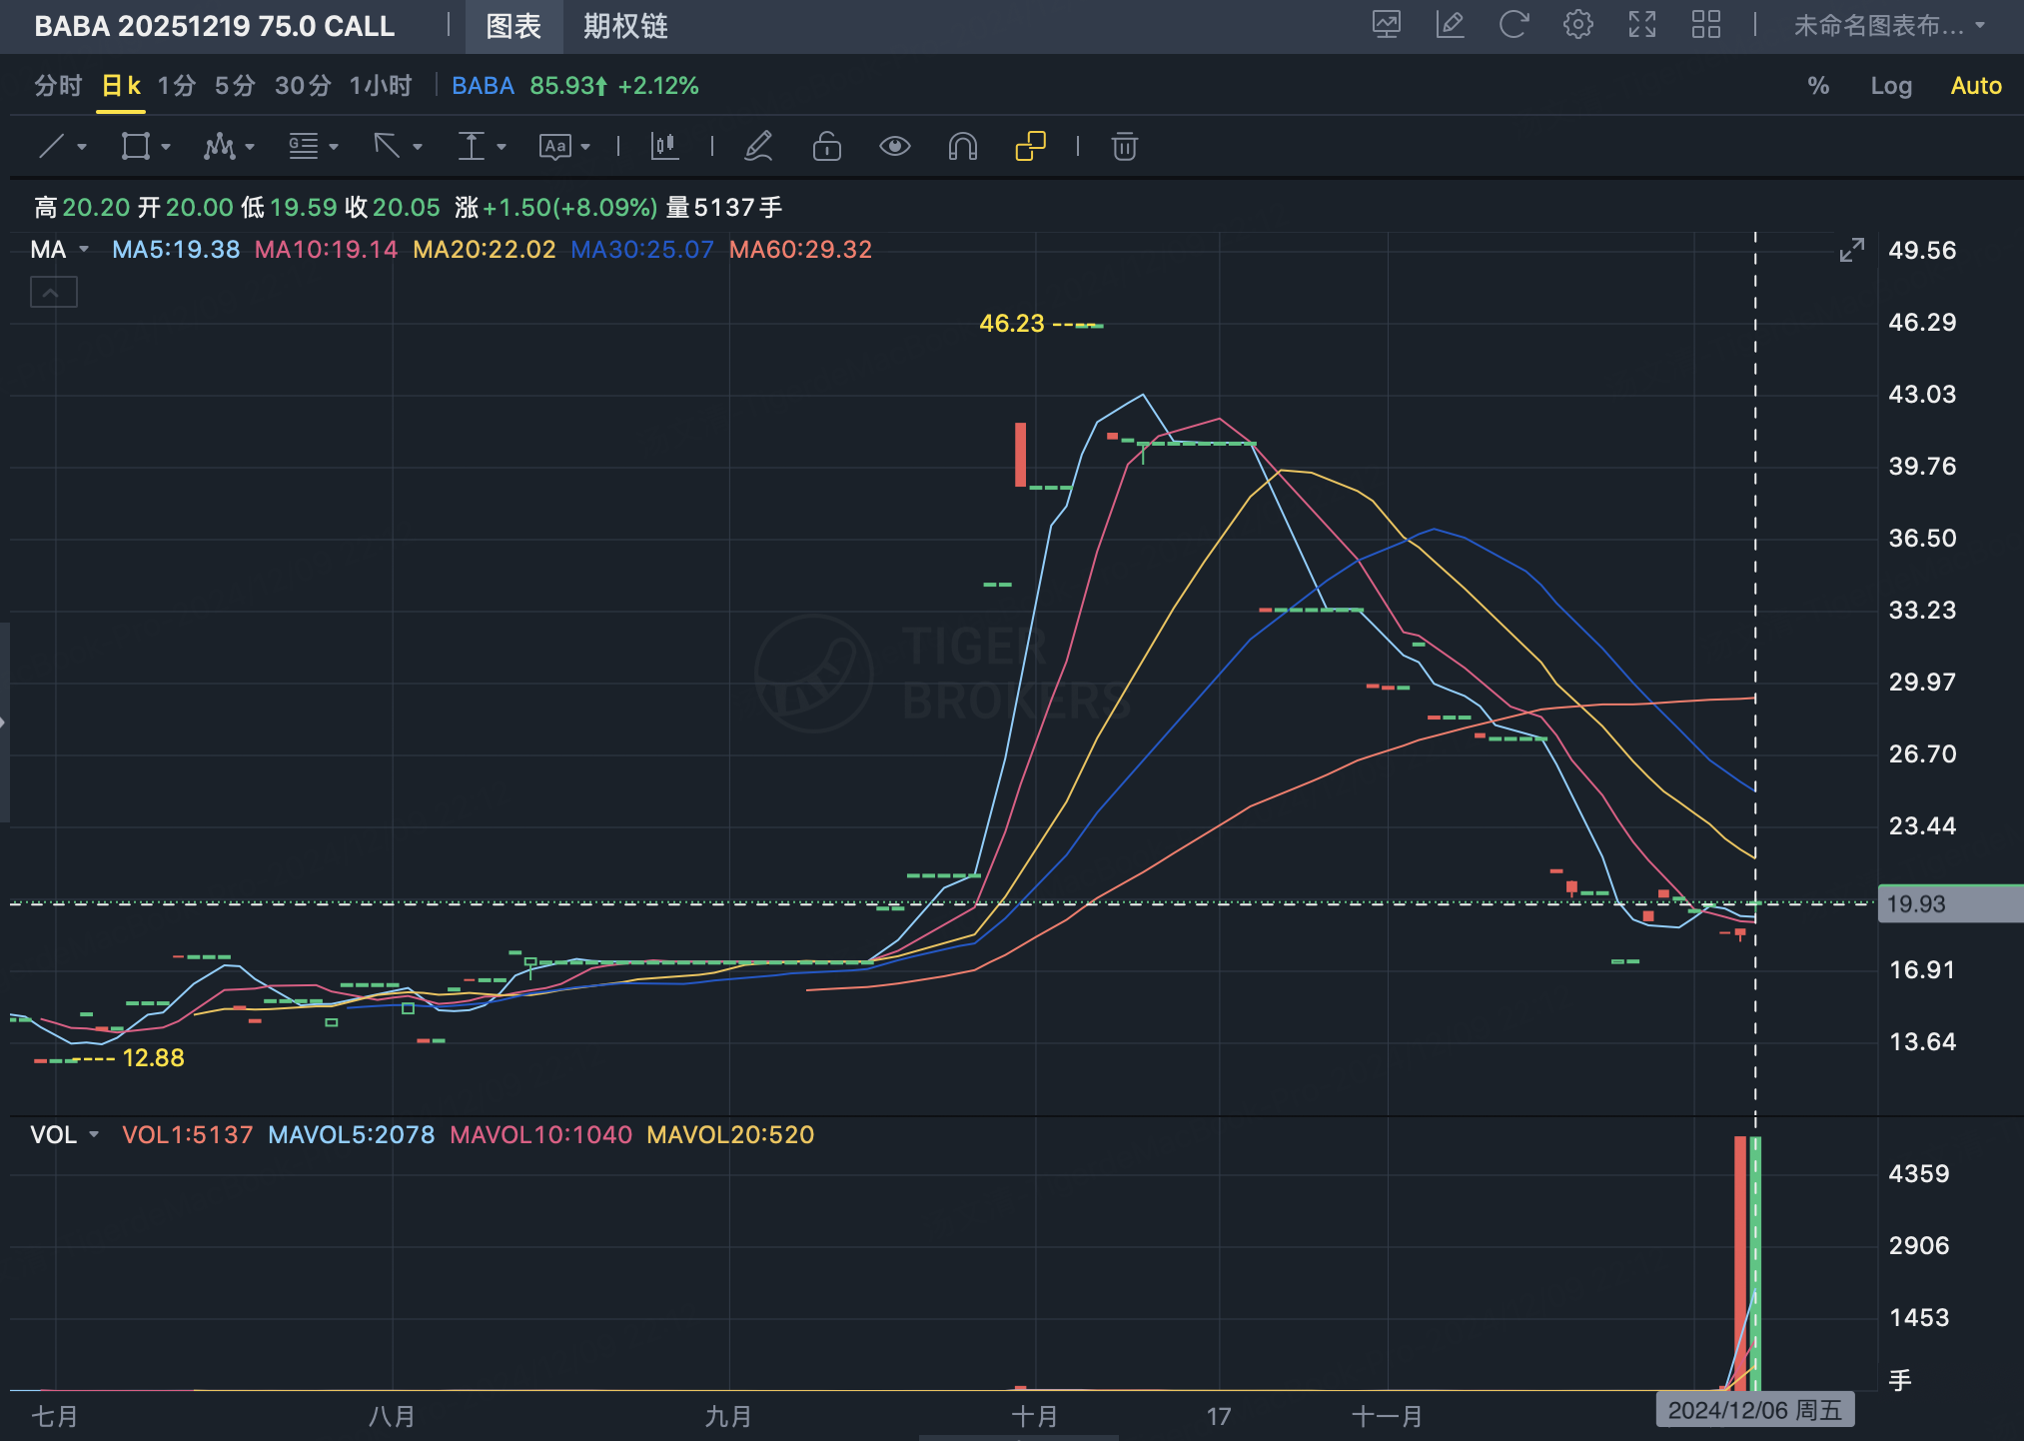Click the 19.93 current price tag

(x=1949, y=904)
